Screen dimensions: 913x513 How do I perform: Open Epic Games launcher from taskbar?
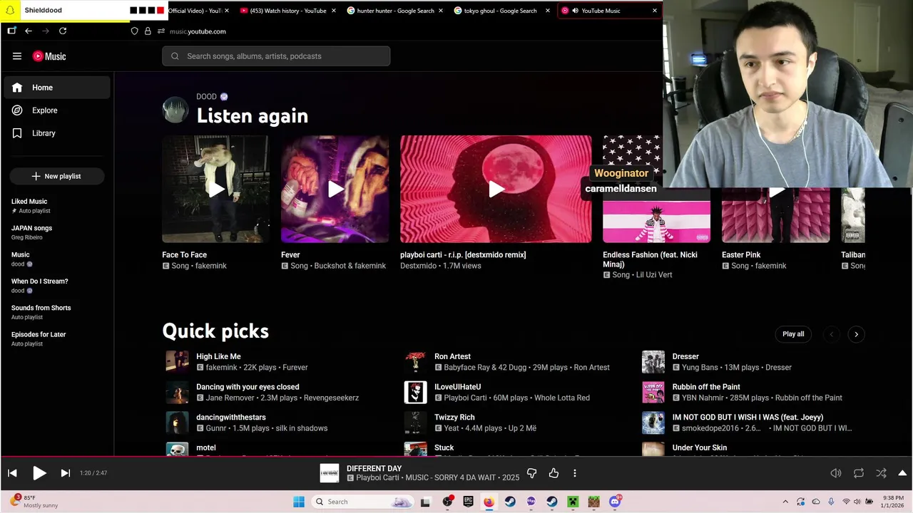468,502
